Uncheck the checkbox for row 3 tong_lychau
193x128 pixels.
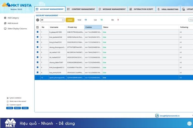38,42
